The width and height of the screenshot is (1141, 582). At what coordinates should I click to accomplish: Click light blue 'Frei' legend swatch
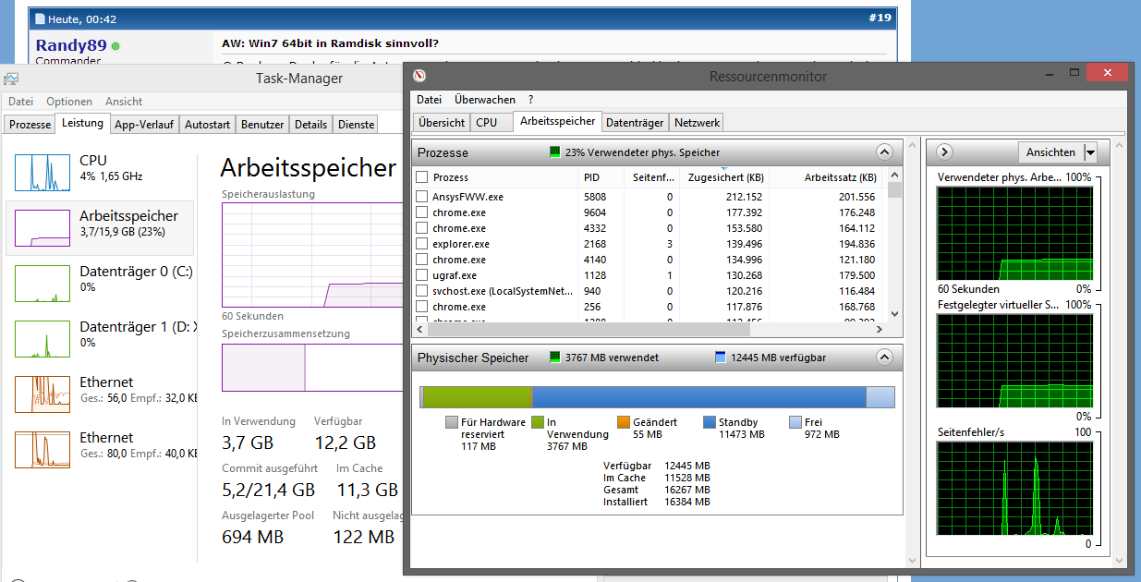[795, 422]
